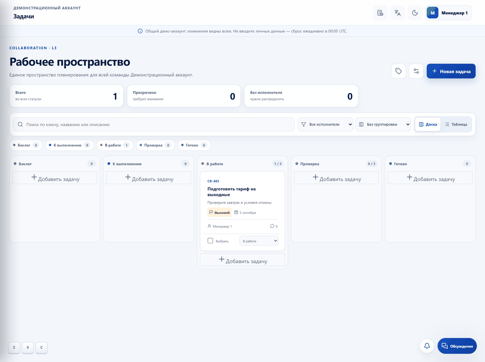Image resolution: width=485 pixels, height=362 pixels.
Task: Add a task in the Проверка column
Action: (336, 178)
